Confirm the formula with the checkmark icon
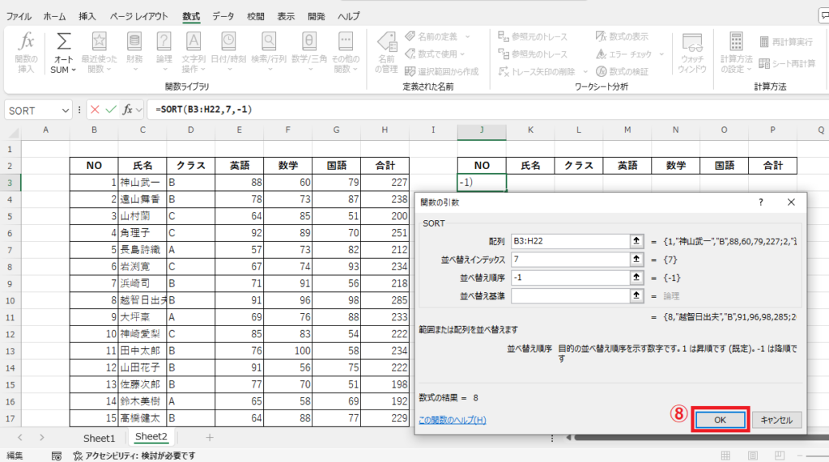This screenshot has width=829, height=462. (x=111, y=110)
